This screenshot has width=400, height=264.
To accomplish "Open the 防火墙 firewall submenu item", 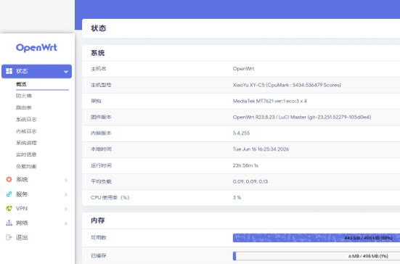I will point(24,96).
